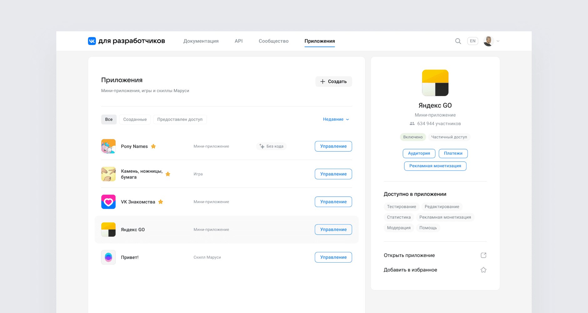Click the Тестирование tag
Image resolution: width=588 pixels, height=313 pixels.
[402, 207]
